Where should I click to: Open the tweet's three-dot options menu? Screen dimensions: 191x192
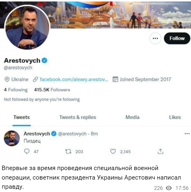(187, 134)
